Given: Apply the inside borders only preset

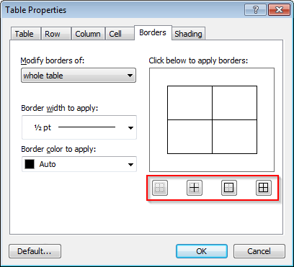Looking at the screenshot, I should click(195, 188).
